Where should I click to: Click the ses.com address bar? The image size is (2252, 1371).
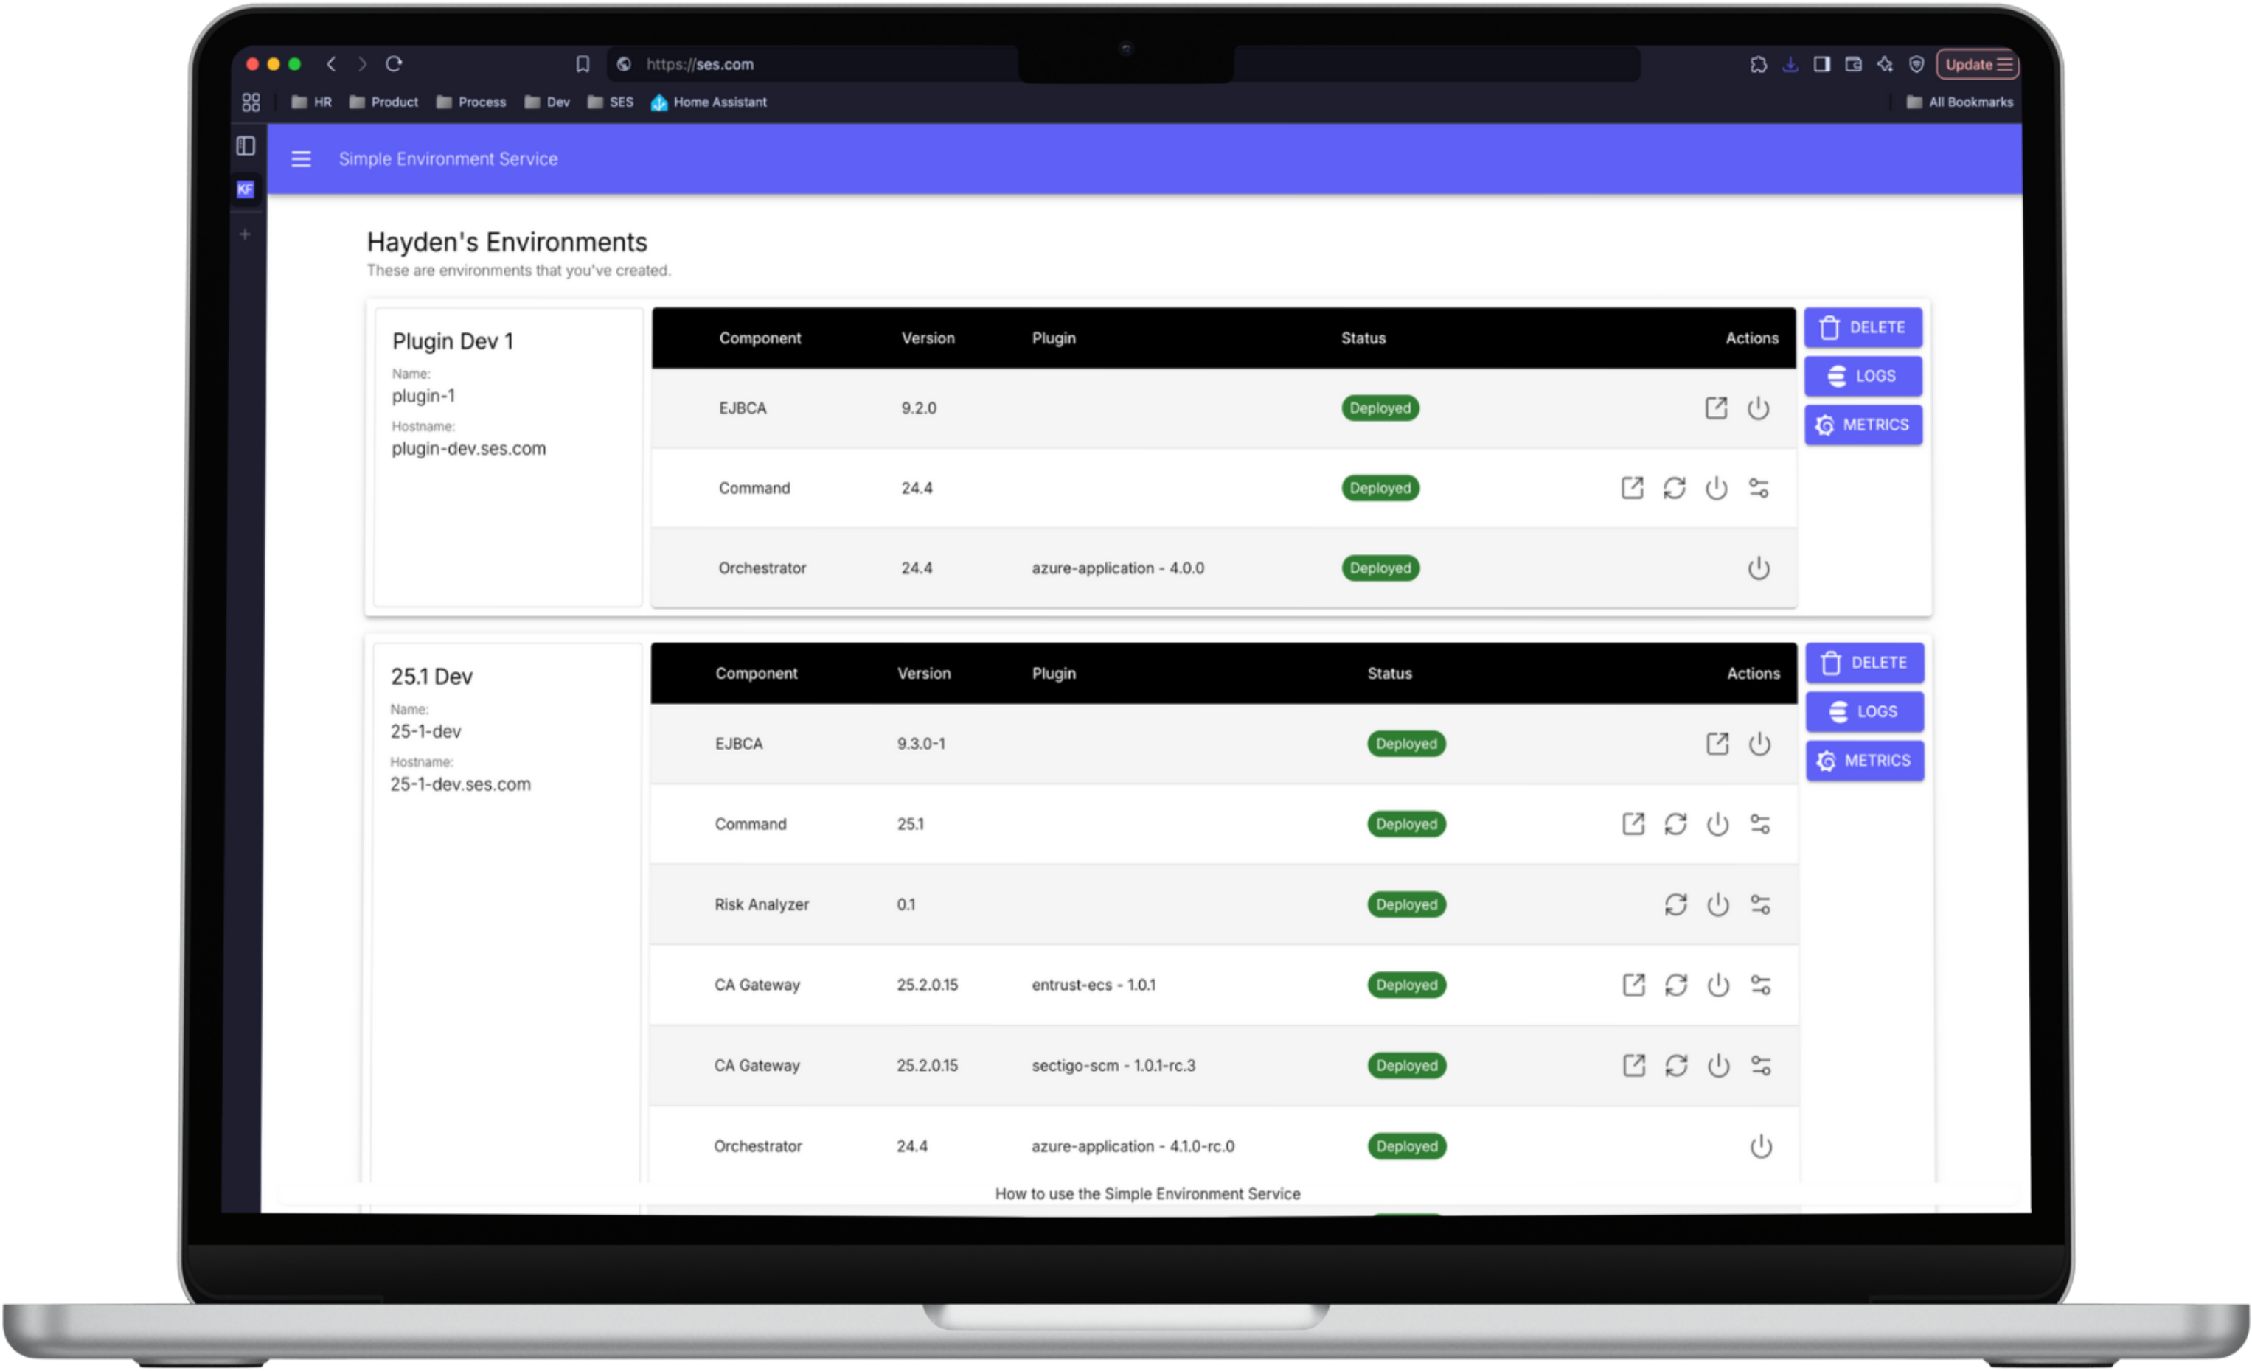pyautogui.click(x=1122, y=64)
